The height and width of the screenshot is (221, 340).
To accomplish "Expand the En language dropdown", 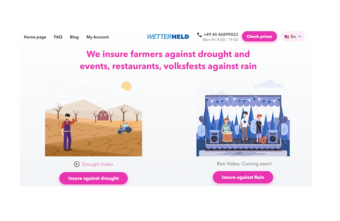I will pyautogui.click(x=293, y=37).
